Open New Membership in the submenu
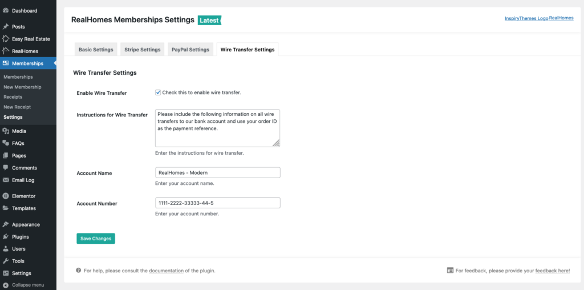Screen dimensions: 584x290 (x=22, y=87)
